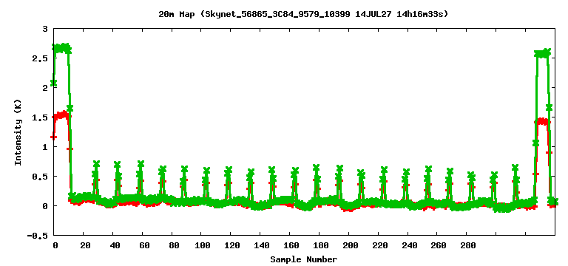
Task: Click the green peak near sample 118
Action: point(229,170)
